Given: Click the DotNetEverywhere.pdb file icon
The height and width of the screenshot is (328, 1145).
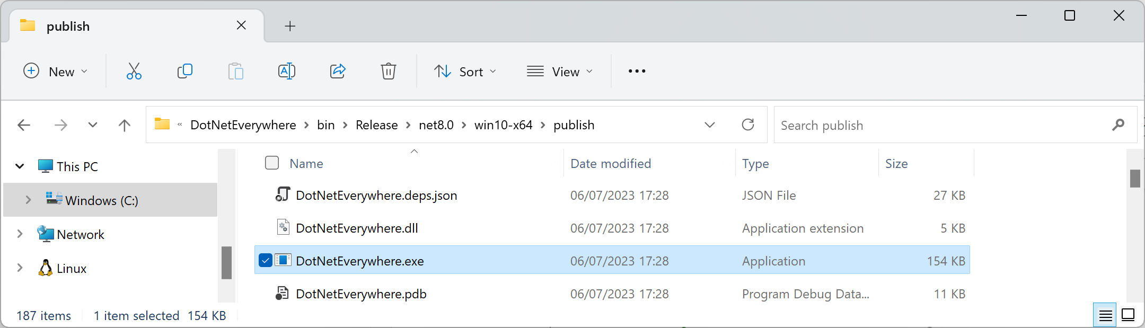Looking at the screenshot, I should (283, 293).
